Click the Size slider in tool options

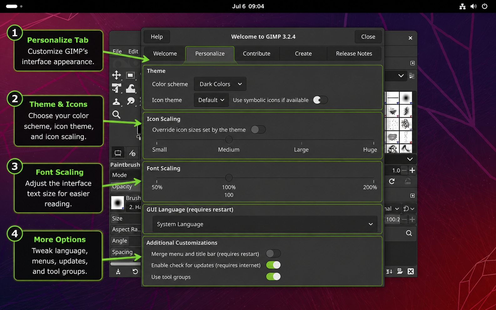tap(126, 218)
